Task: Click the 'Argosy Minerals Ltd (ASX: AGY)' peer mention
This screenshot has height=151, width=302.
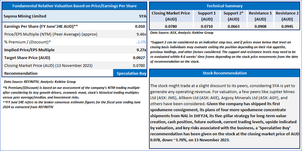Action: click(x=250, y=98)
